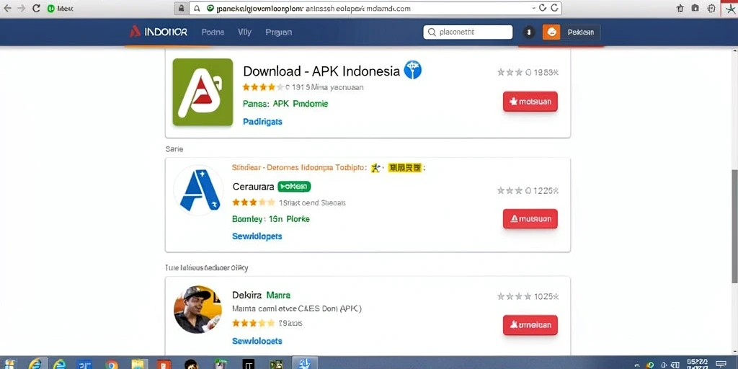The height and width of the screenshot is (369, 738).
Task: Open the Podne menu item in the site header
Action: (x=213, y=32)
